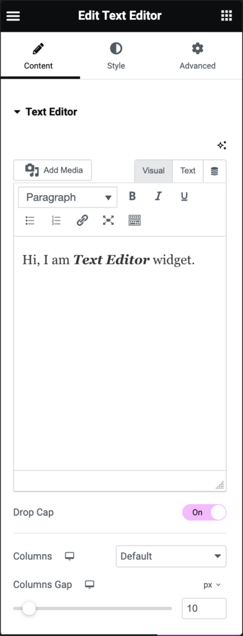Click inside the text editor content area
Image resolution: width=243 pixels, height=636 pixels.
click(120, 353)
